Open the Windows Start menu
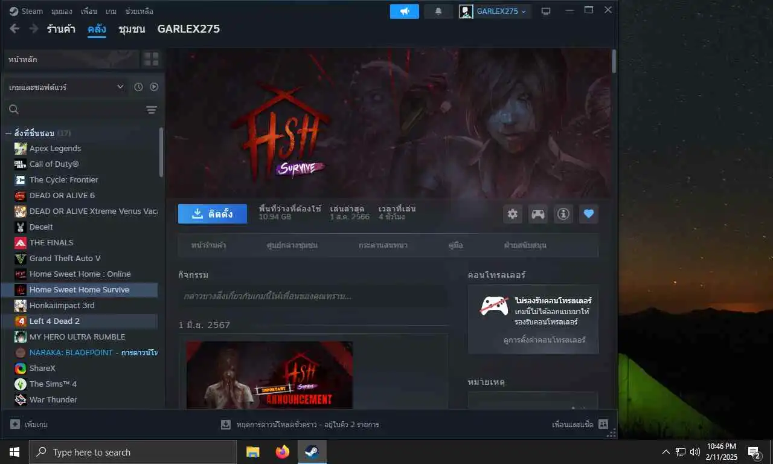 pos(14,452)
